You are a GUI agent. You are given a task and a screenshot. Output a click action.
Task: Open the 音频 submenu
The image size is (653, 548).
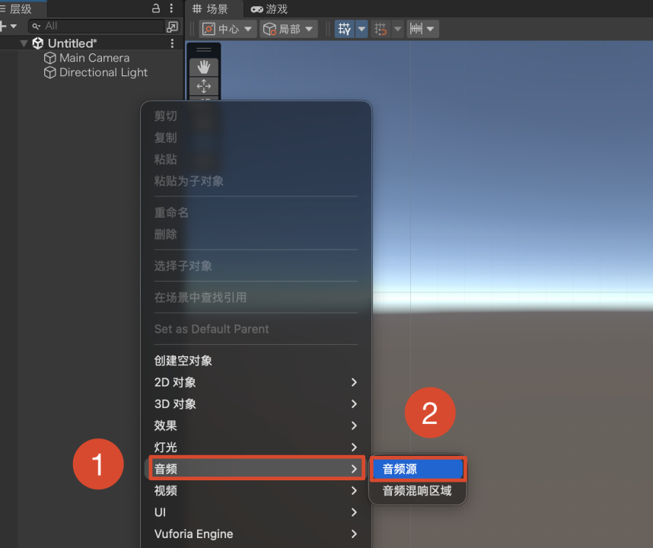tap(256, 469)
